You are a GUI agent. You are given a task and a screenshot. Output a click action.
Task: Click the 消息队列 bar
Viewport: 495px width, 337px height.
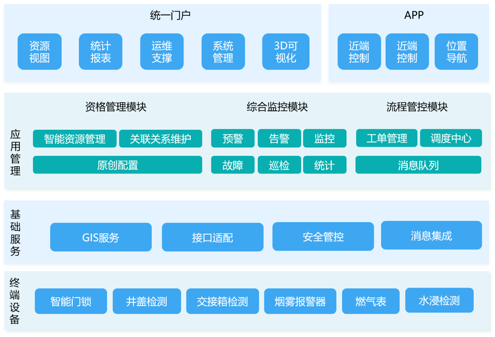click(418, 165)
